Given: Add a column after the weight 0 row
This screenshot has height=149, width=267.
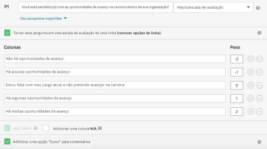Looking at the screenshot, I should [251, 85].
